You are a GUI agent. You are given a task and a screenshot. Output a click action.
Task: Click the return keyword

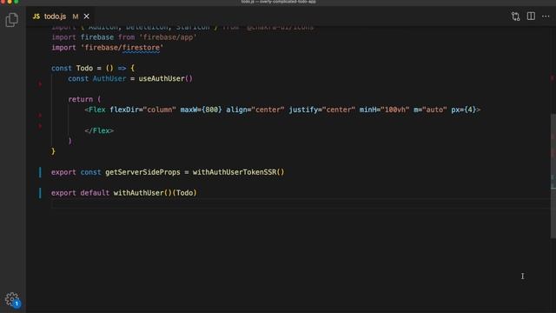[x=81, y=99]
